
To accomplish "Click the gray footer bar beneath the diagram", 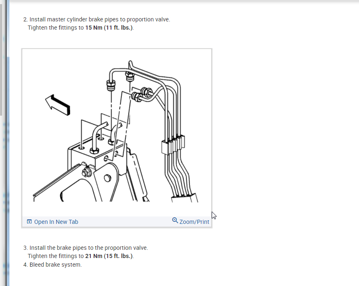I will point(117,222).
